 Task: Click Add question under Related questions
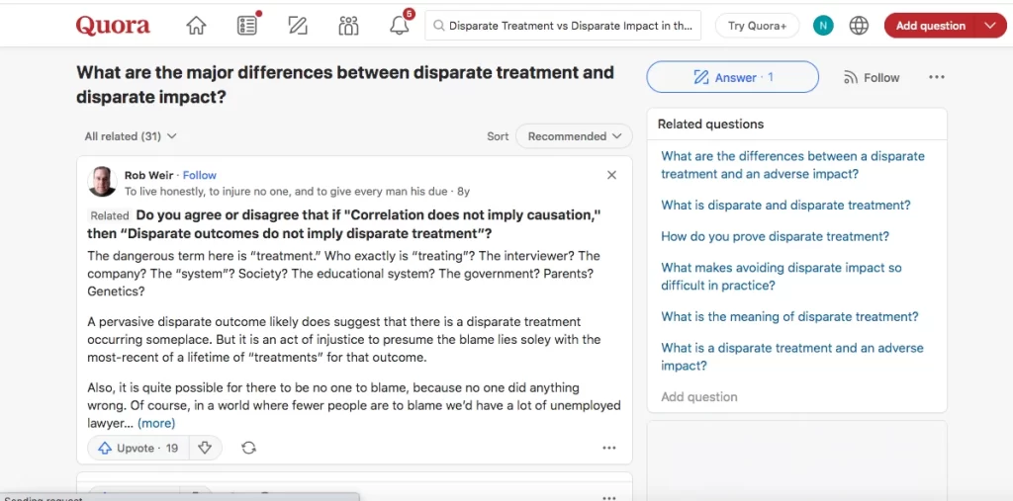pyautogui.click(x=699, y=397)
